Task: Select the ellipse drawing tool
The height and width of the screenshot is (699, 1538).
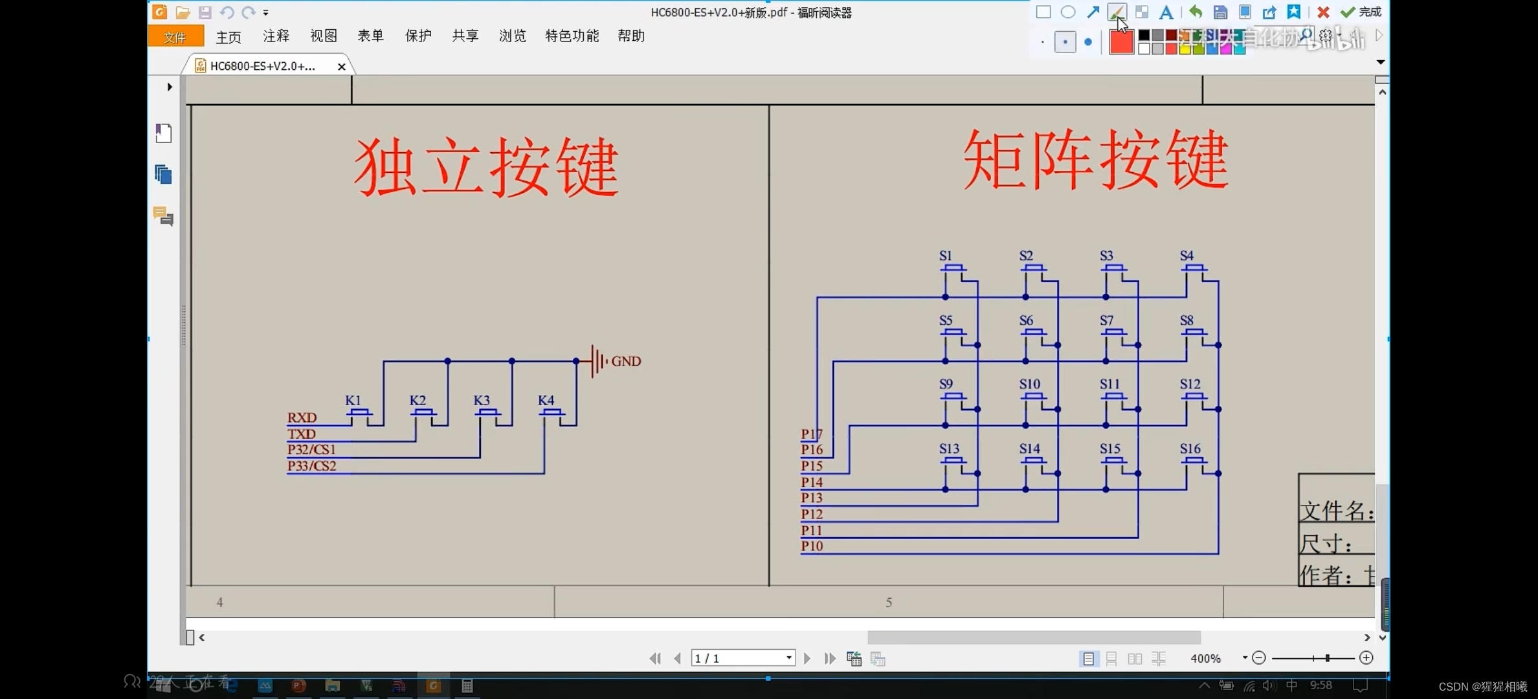Action: (x=1068, y=12)
